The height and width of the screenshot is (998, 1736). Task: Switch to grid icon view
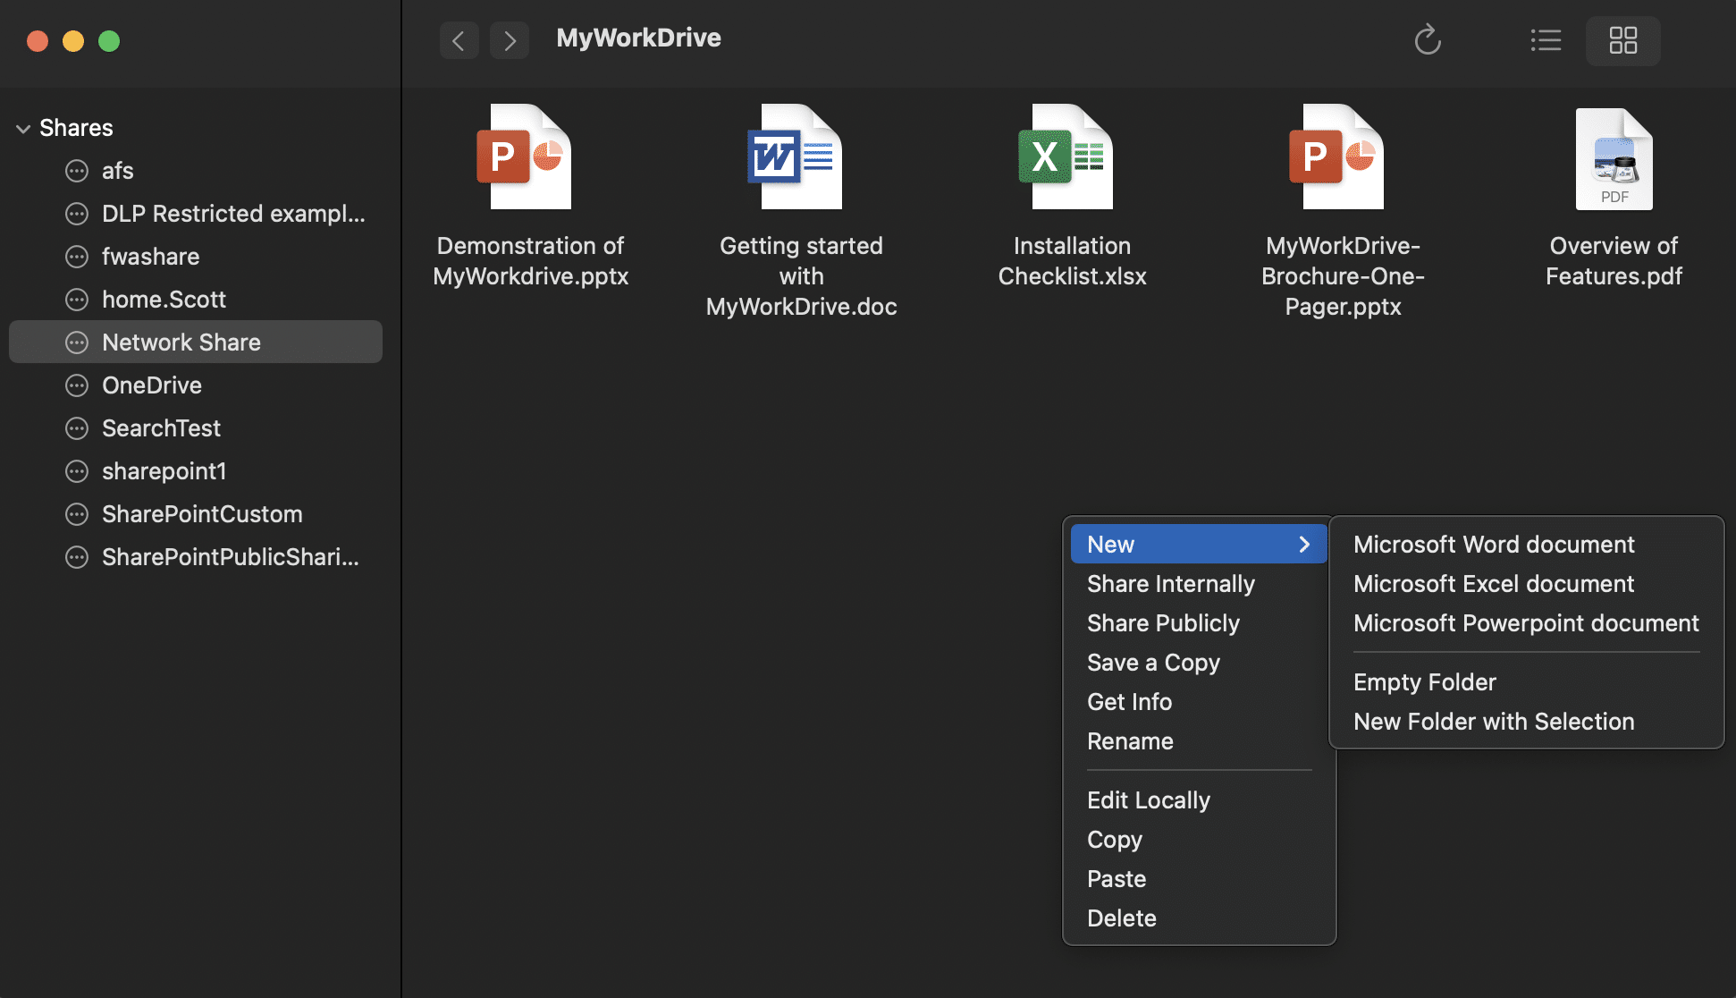(x=1622, y=40)
